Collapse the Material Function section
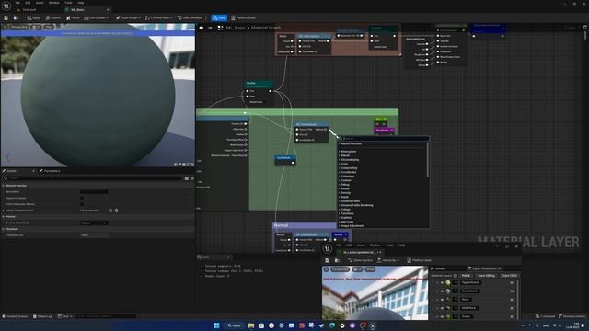 click(4, 186)
